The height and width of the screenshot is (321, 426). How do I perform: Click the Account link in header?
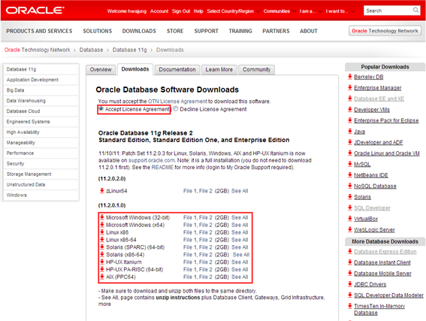pos(159,11)
